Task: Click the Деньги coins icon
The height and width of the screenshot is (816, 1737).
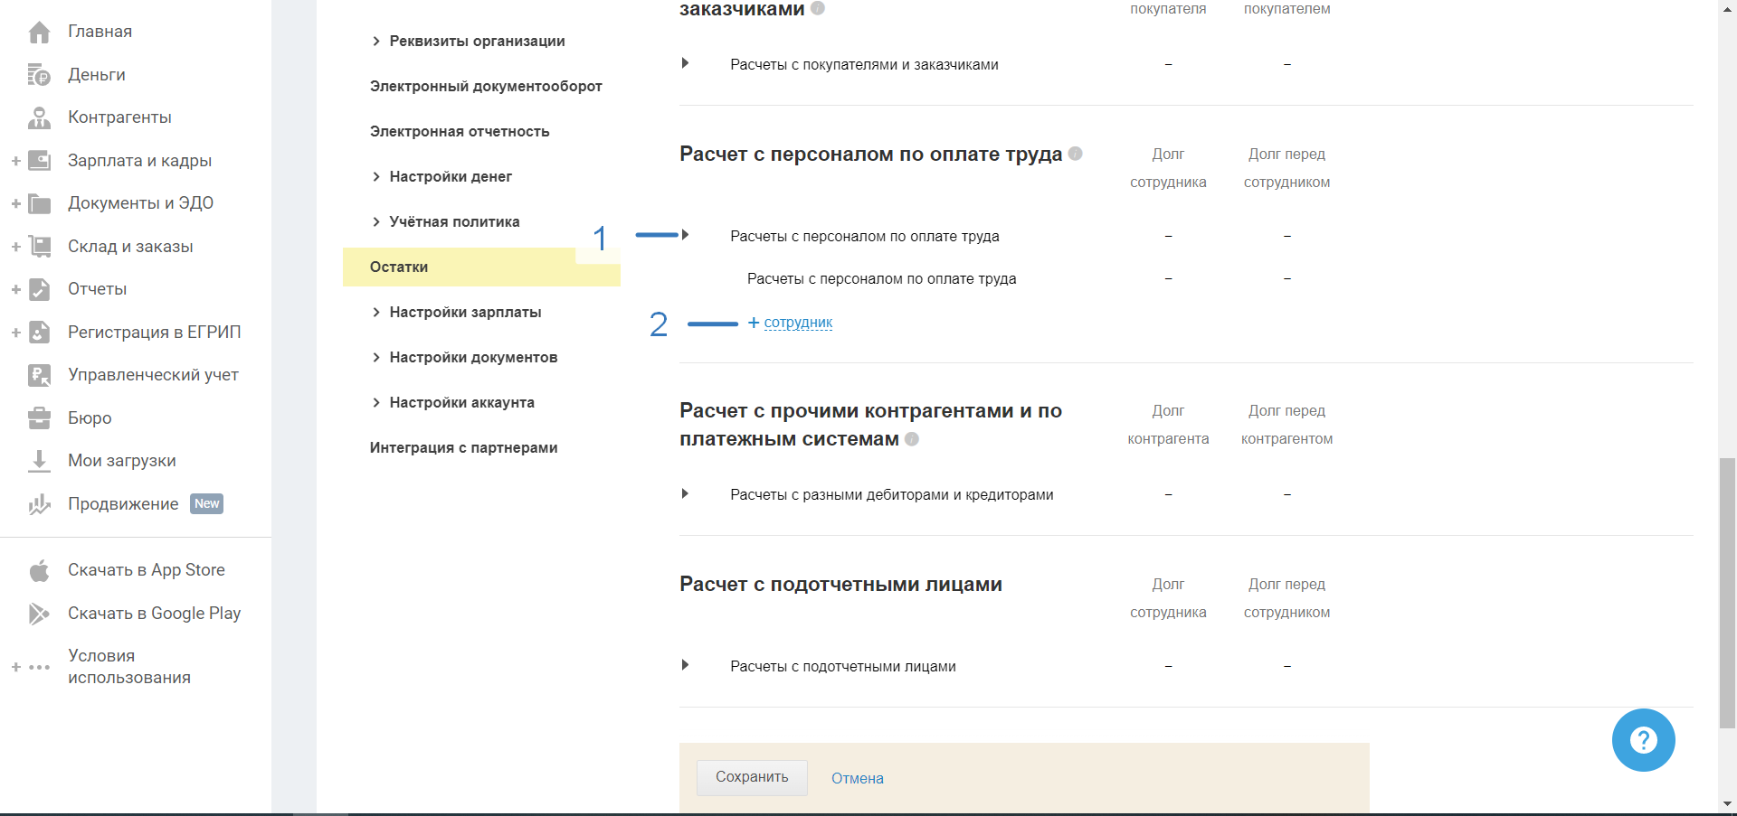Action: pyautogui.click(x=39, y=75)
